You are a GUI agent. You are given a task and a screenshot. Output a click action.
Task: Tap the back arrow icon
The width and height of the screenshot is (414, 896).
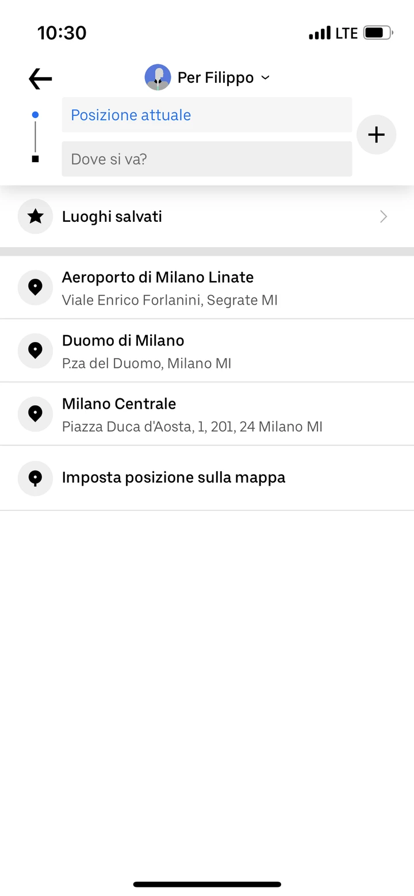coord(40,78)
